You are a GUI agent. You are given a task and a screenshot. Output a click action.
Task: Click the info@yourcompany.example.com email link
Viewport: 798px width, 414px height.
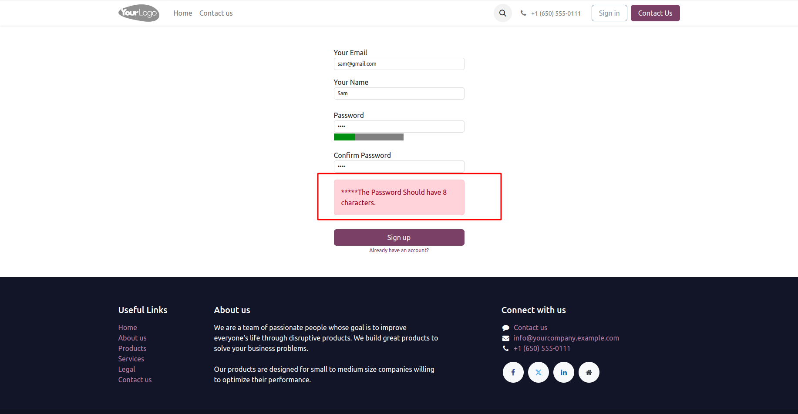[x=566, y=338]
